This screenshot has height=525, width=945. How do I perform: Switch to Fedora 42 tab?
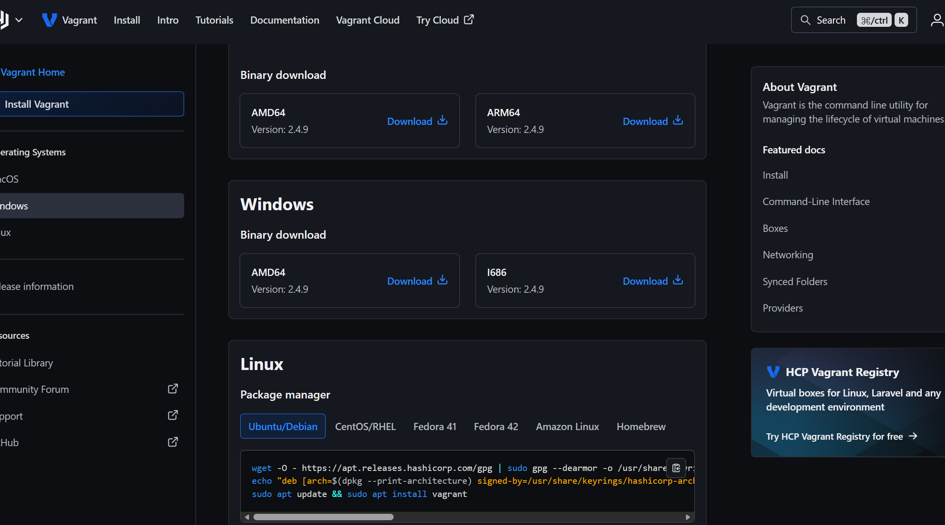coord(496,426)
